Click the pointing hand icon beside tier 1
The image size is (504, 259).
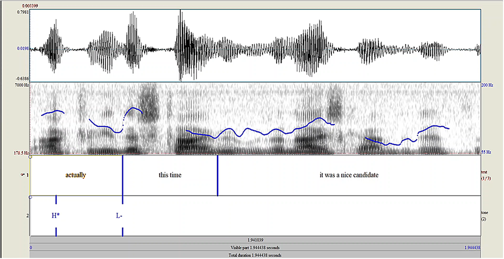point(23,175)
